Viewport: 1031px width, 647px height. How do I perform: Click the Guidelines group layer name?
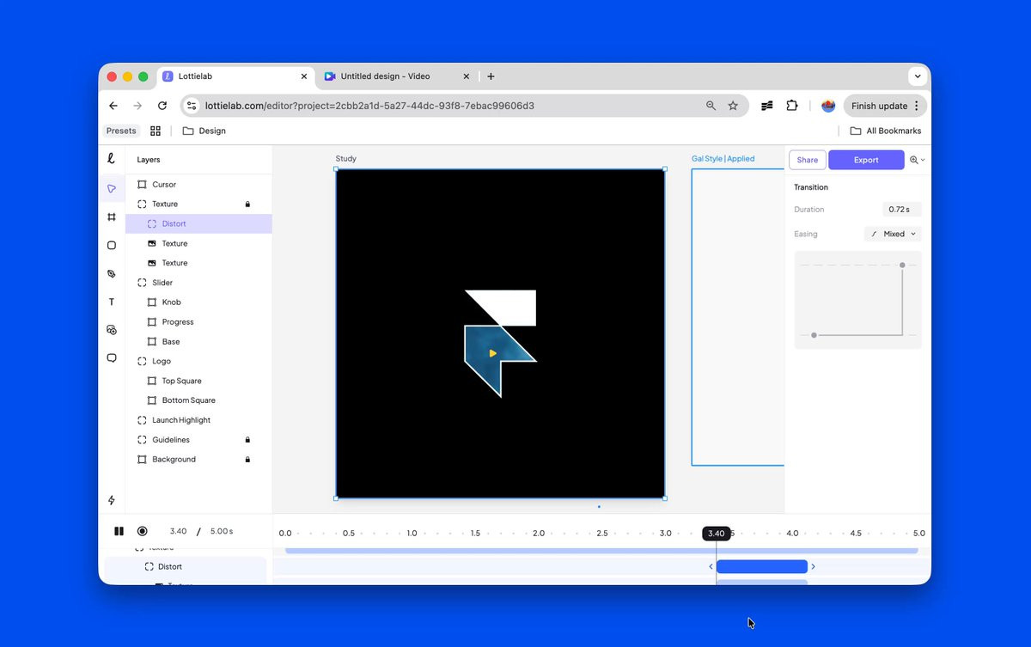pyautogui.click(x=171, y=440)
